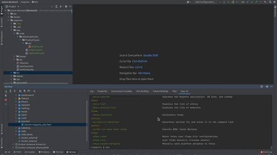Open Event Log in status bar
Image resolution: width=277 pixels, height=155 pixels.
pyautogui.click(x=266, y=152)
